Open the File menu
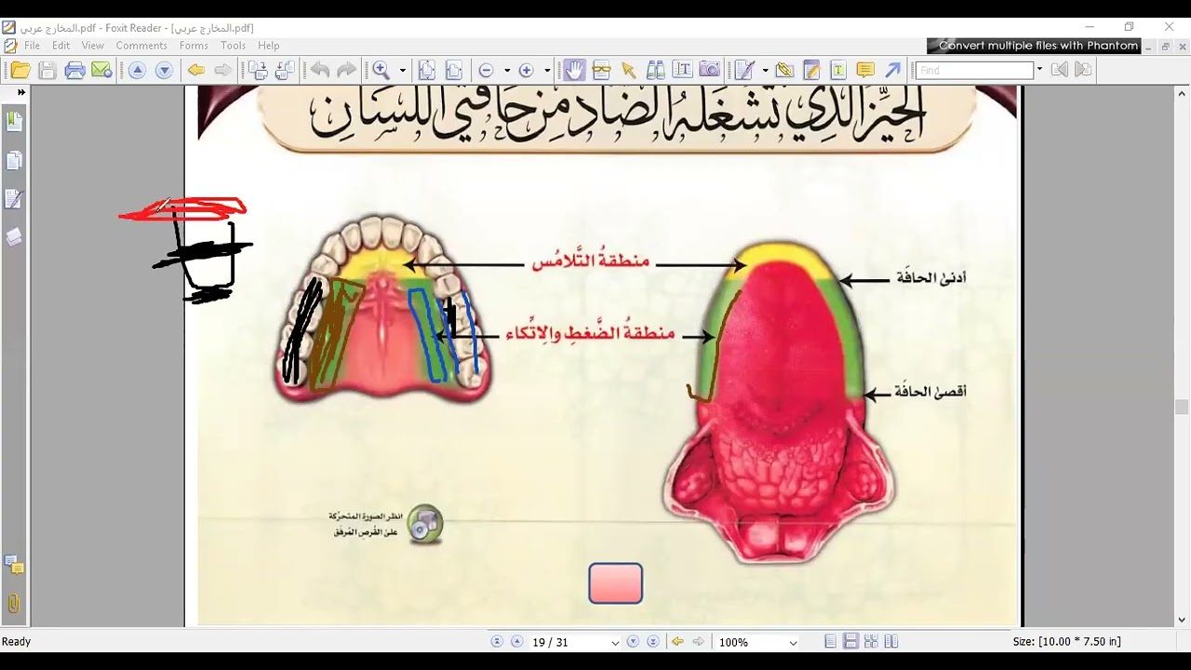 click(32, 46)
